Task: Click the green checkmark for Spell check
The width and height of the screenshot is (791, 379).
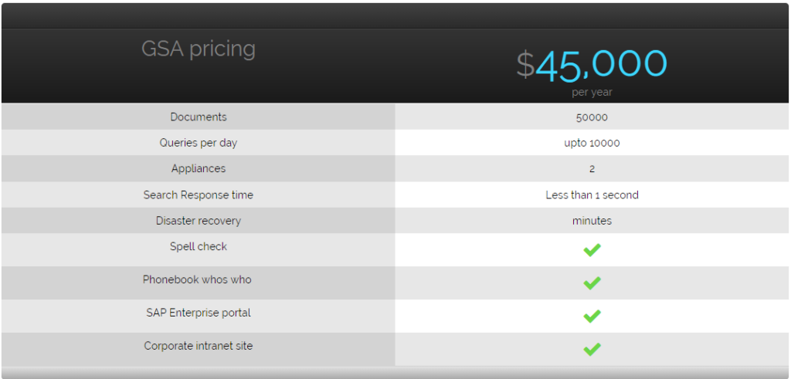Action: coord(592,250)
